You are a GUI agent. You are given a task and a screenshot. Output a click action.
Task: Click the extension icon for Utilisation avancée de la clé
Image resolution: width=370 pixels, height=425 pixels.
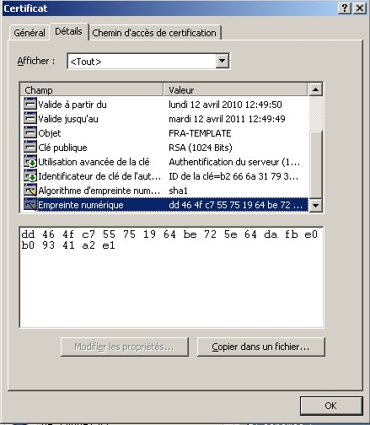[30, 161]
